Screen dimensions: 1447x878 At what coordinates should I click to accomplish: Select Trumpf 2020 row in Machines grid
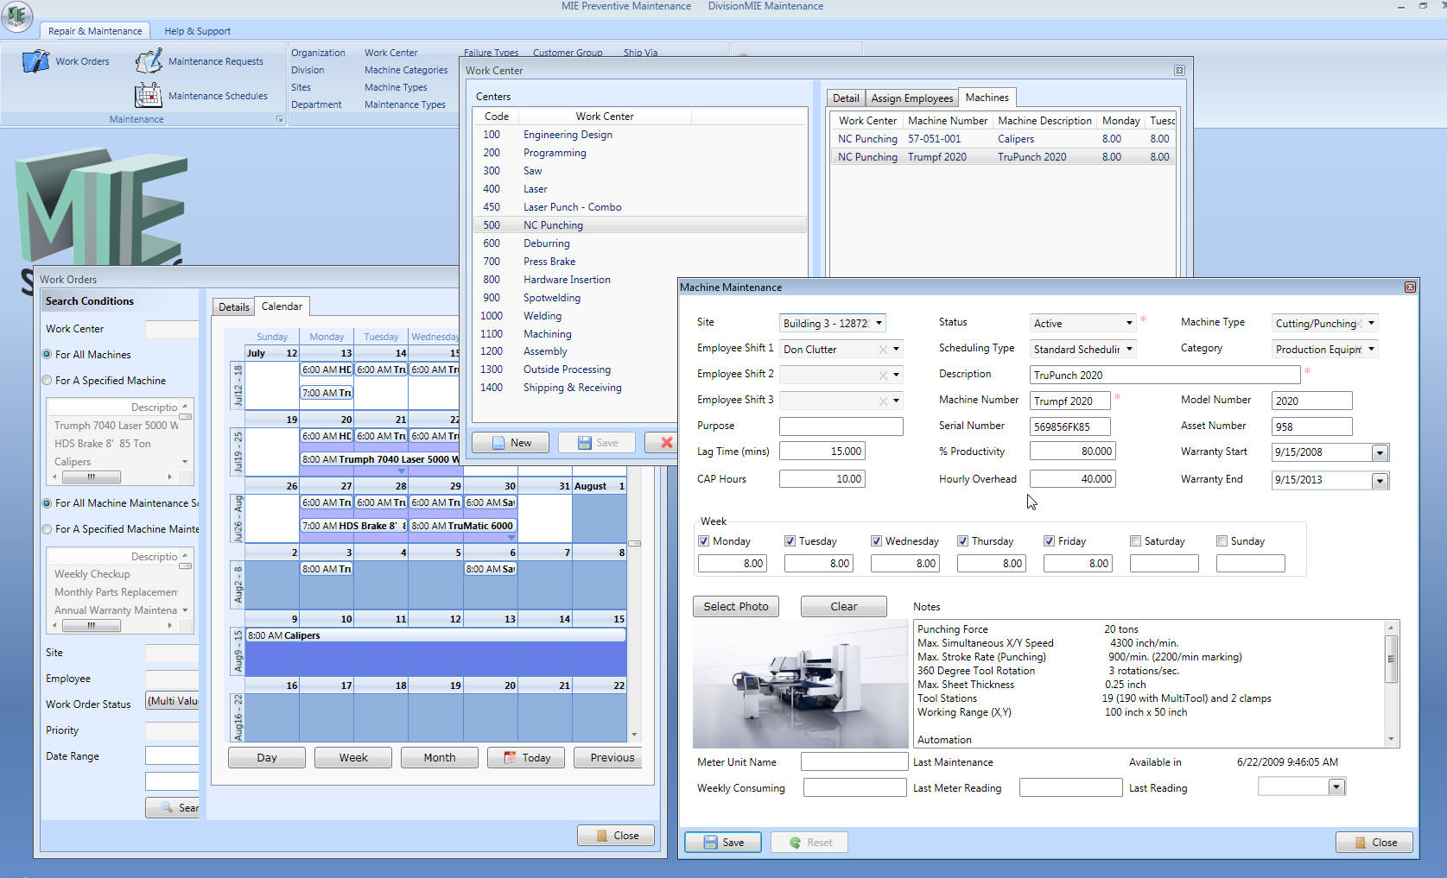click(x=1002, y=157)
